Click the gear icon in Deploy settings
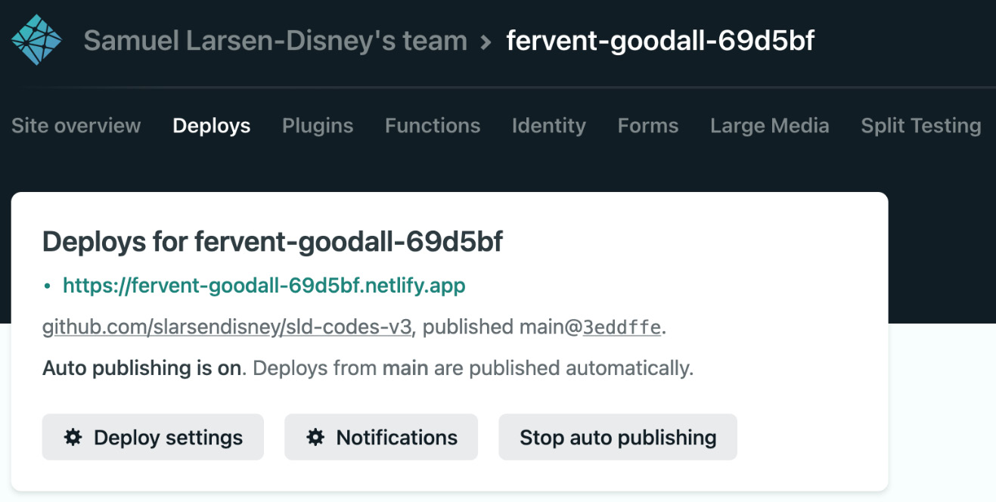This screenshot has width=996, height=502. point(73,437)
